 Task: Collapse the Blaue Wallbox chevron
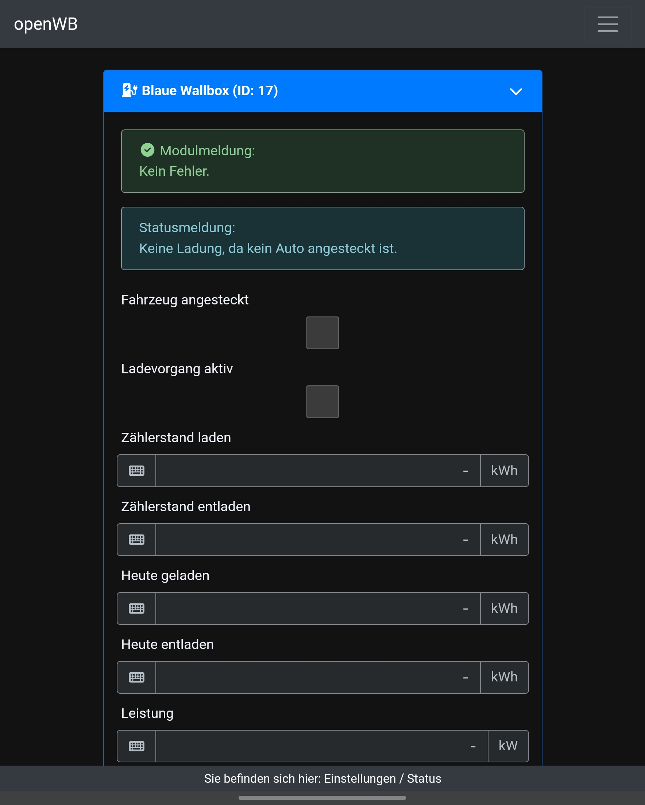(x=516, y=92)
